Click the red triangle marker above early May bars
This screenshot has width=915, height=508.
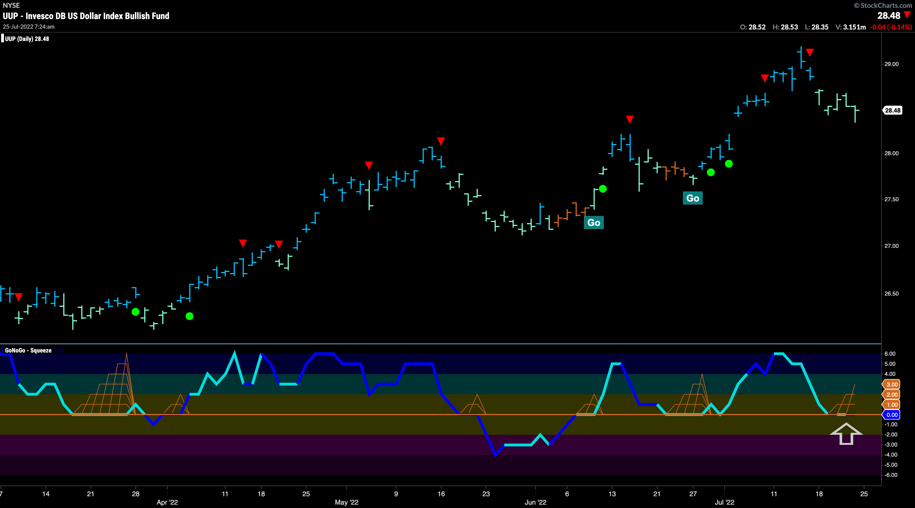click(369, 165)
